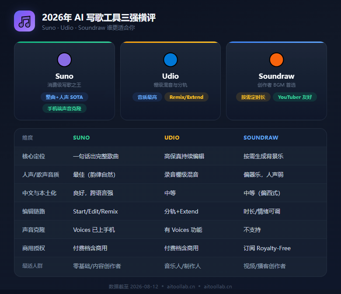Click the cell 录音棚级混音
This screenshot has width=341, height=294.
pos(181,175)
